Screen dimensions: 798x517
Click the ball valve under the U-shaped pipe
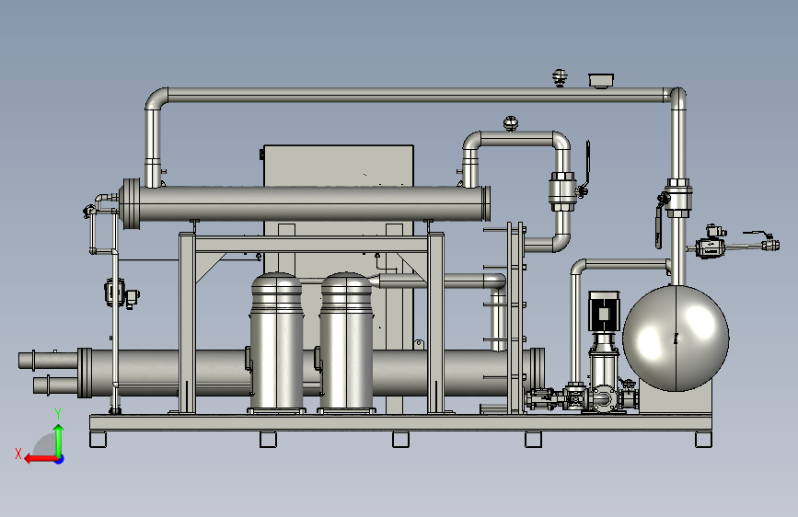[x=563, y=191]
